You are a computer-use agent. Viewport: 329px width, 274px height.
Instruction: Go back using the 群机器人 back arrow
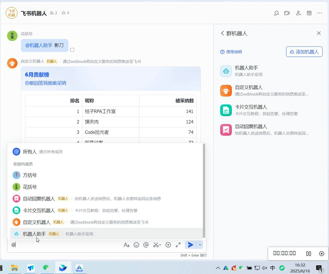click(222, 33)
